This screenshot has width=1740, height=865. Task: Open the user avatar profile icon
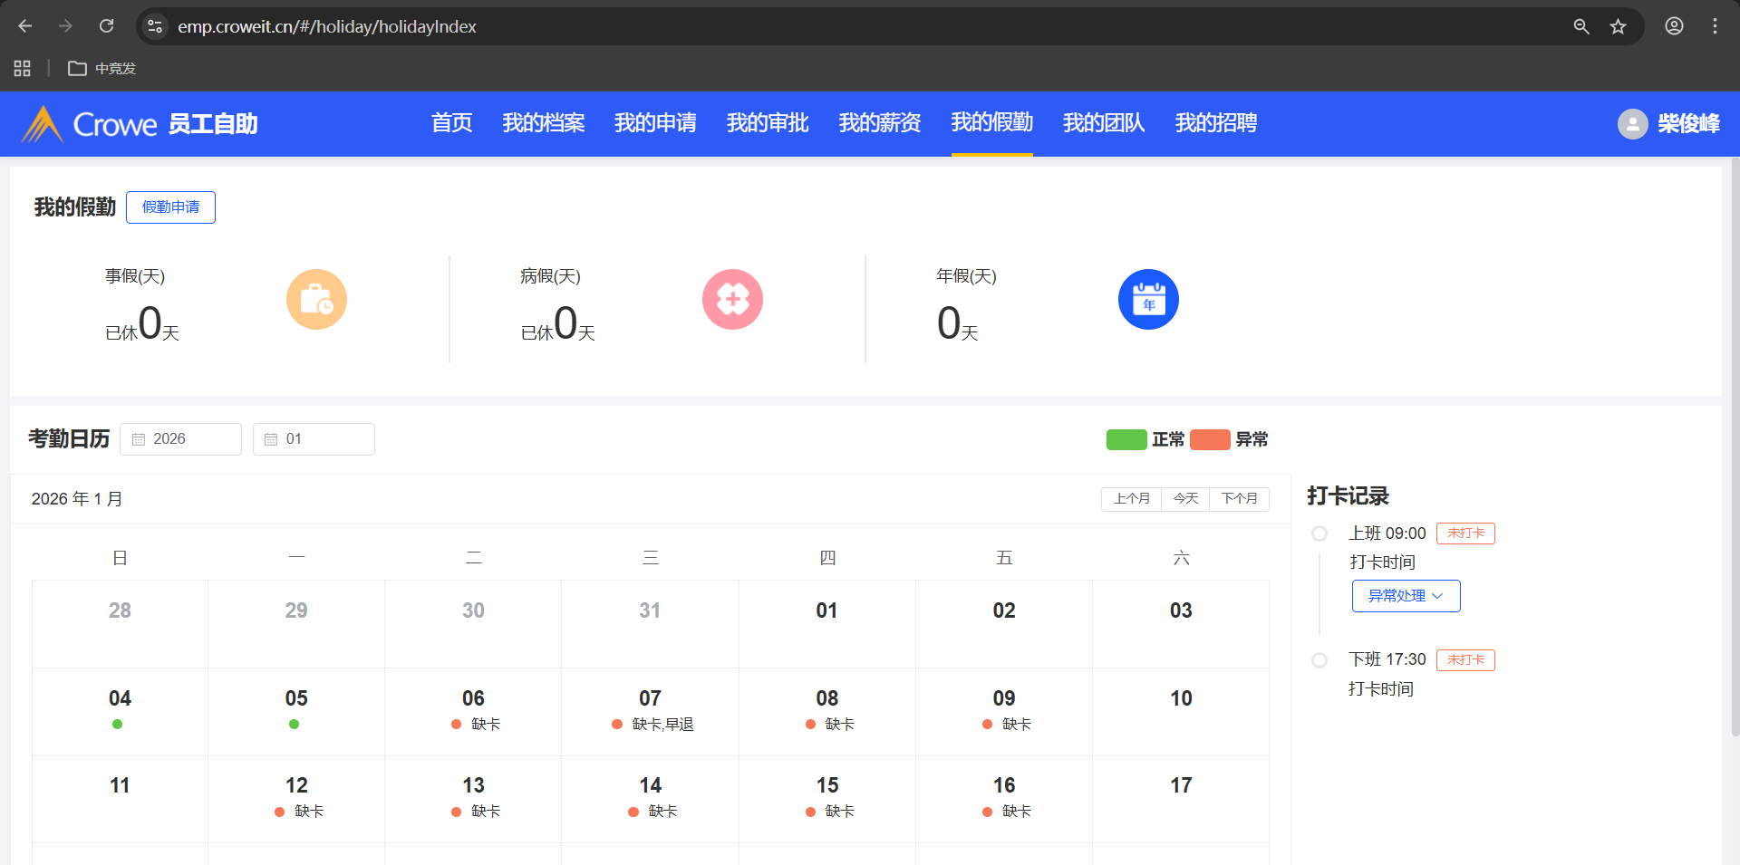pos(1632,124)
